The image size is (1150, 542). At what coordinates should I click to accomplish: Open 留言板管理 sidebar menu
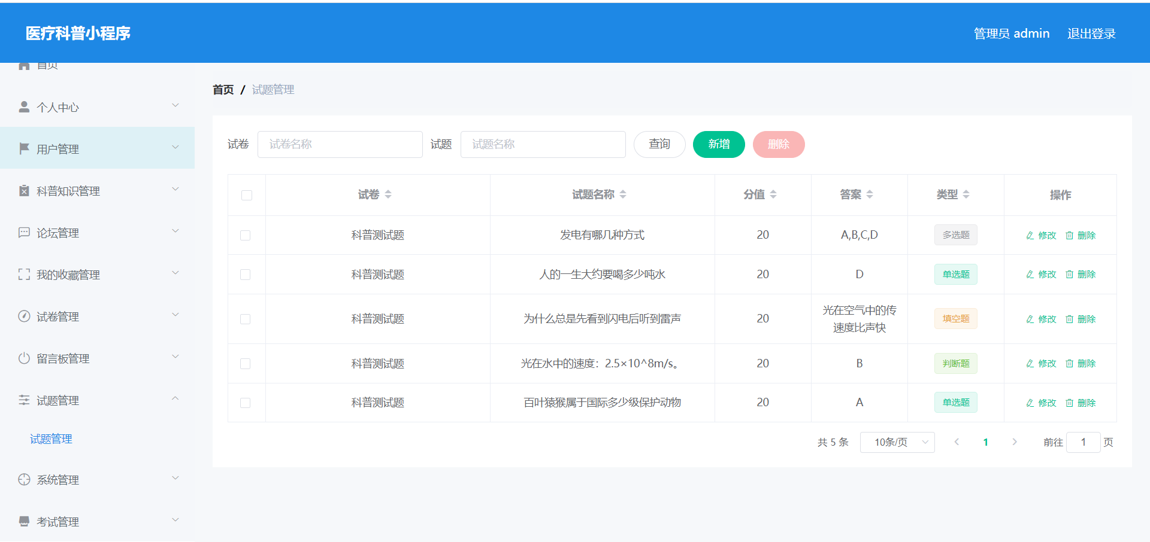click(x=97, y=358)
